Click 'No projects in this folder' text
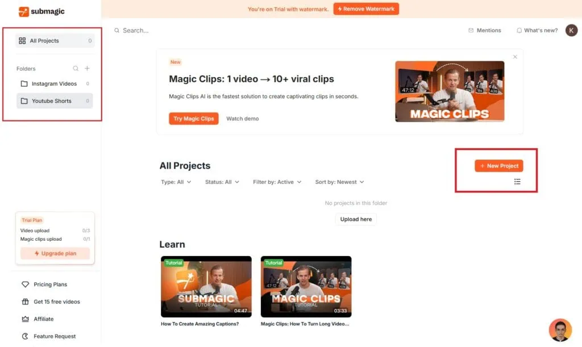This screenshot has width=582, height=347. pos(356,203)
